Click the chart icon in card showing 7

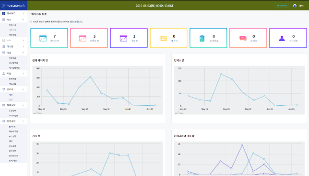[43, 38]
